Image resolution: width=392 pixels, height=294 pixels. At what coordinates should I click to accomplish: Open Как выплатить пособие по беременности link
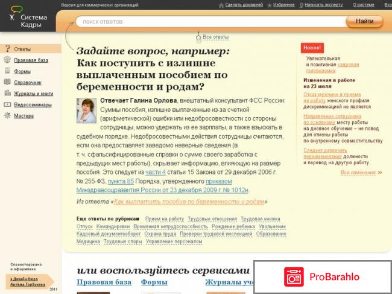coord(189,202)
